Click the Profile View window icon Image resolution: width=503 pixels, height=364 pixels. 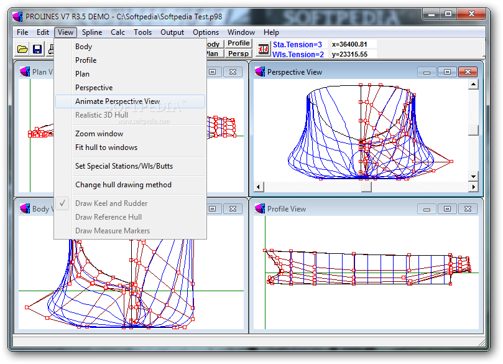pos(260,208)
